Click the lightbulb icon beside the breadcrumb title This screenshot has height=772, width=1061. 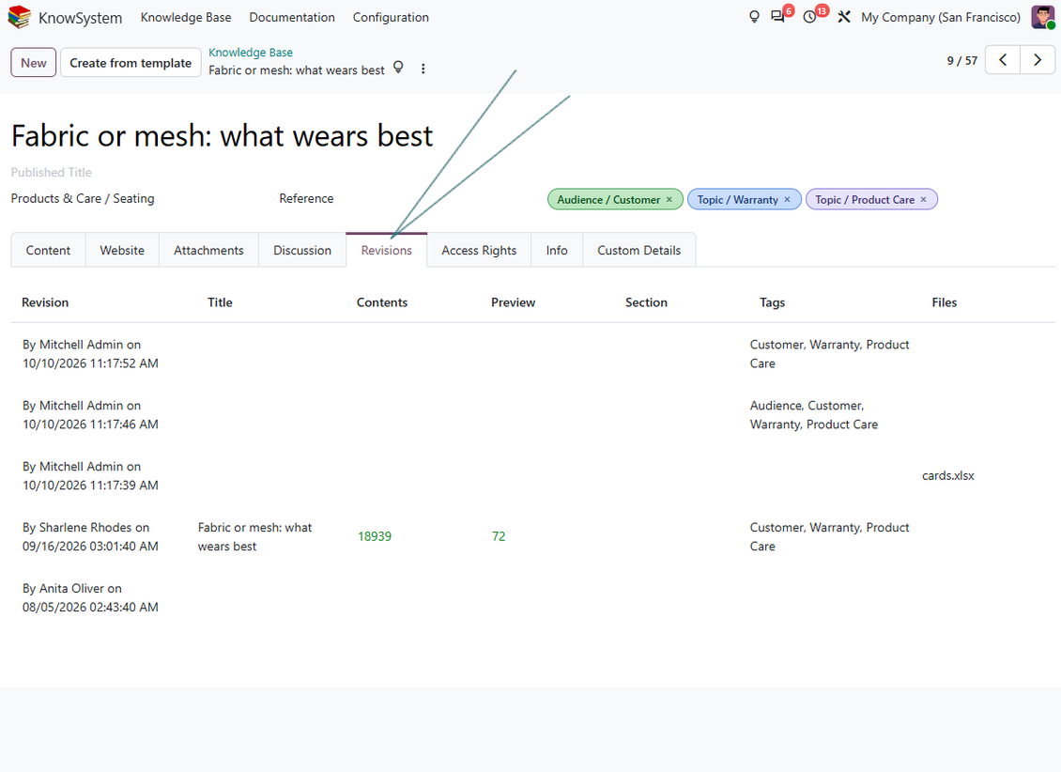coord(398,68)
